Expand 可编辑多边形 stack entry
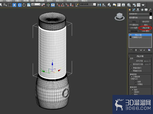 130,37
